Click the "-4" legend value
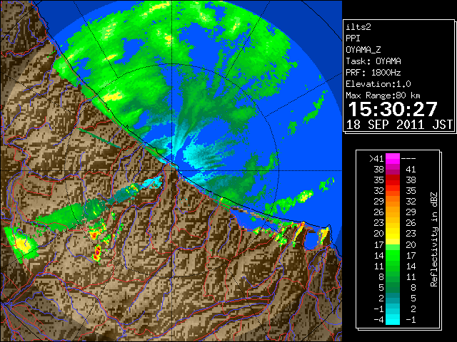The width and height of the screenshot is (457, 342). pos(378,320)
